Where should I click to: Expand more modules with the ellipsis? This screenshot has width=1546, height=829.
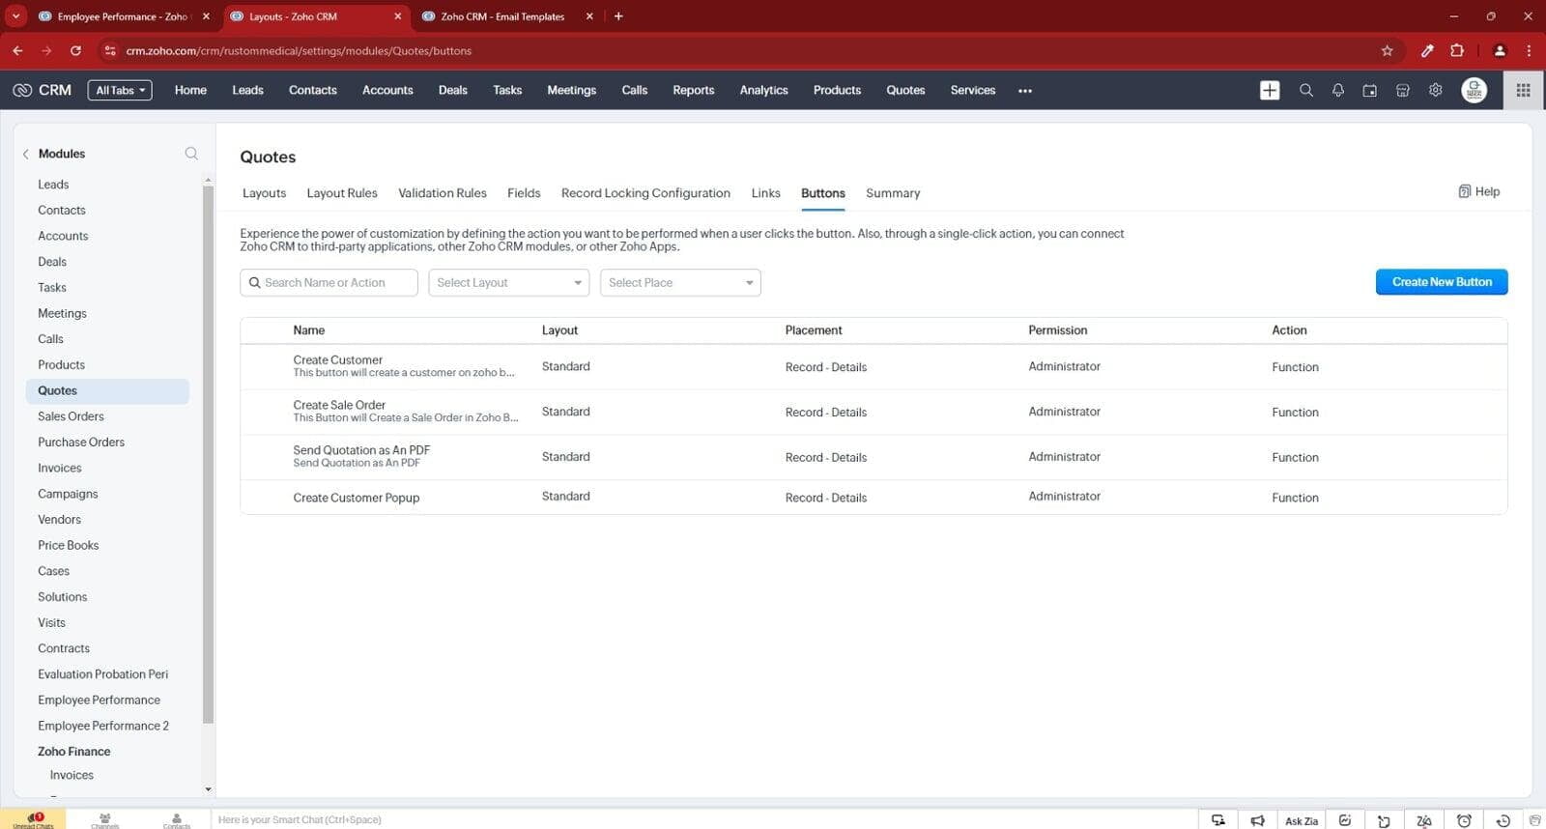pyautogui.click(x=1025, y=91)
